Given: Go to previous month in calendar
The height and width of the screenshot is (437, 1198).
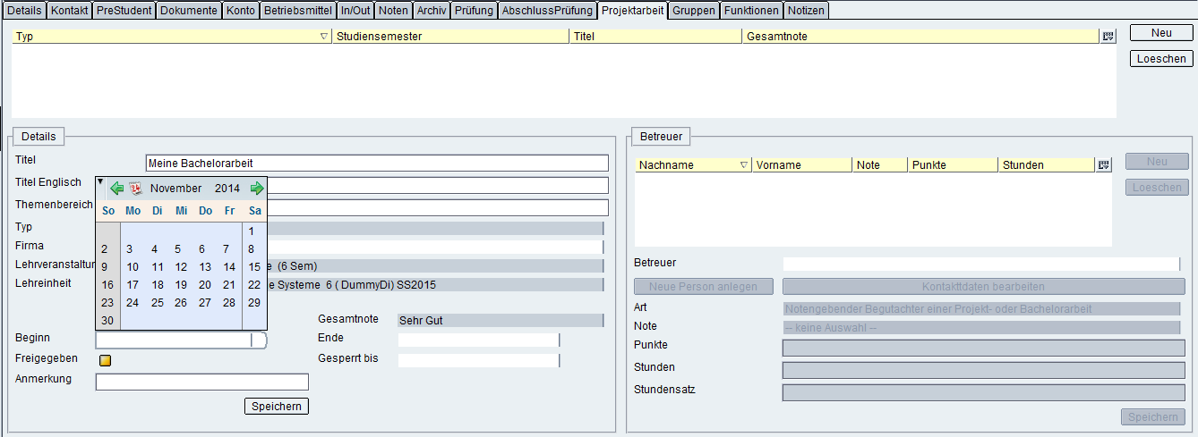Looking at the screenshot, I should (116, 189).
